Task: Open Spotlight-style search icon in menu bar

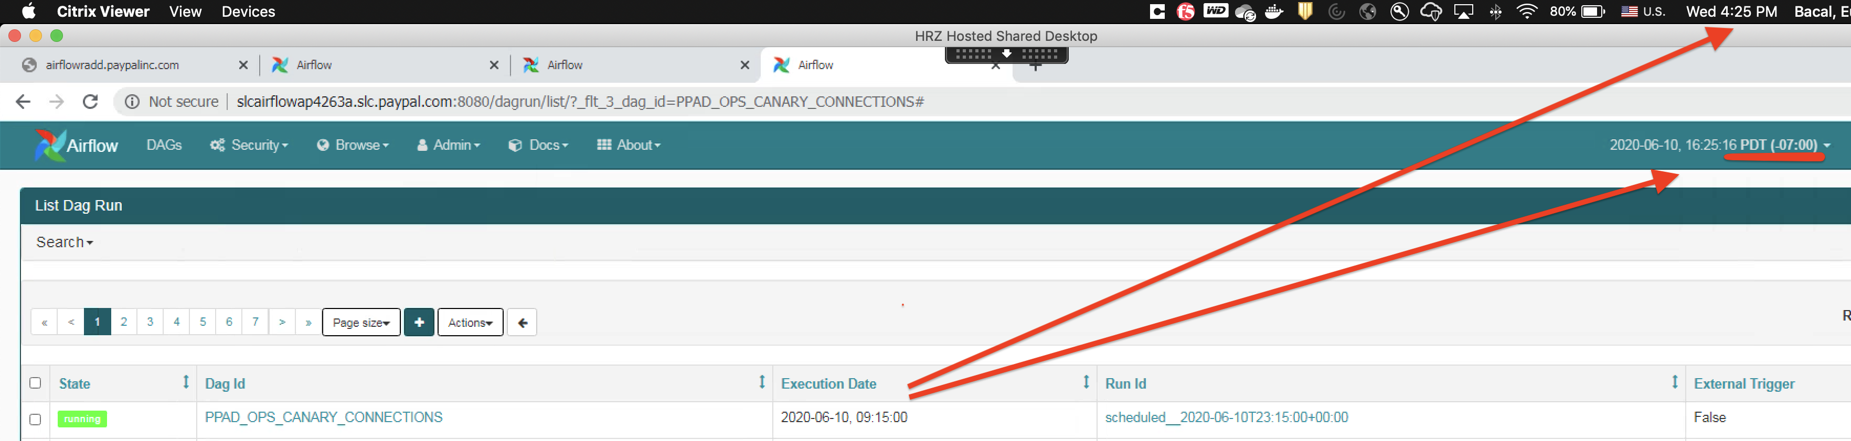Action: 1399,12
